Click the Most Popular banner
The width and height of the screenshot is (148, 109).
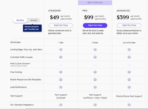[x=95, y=3]
